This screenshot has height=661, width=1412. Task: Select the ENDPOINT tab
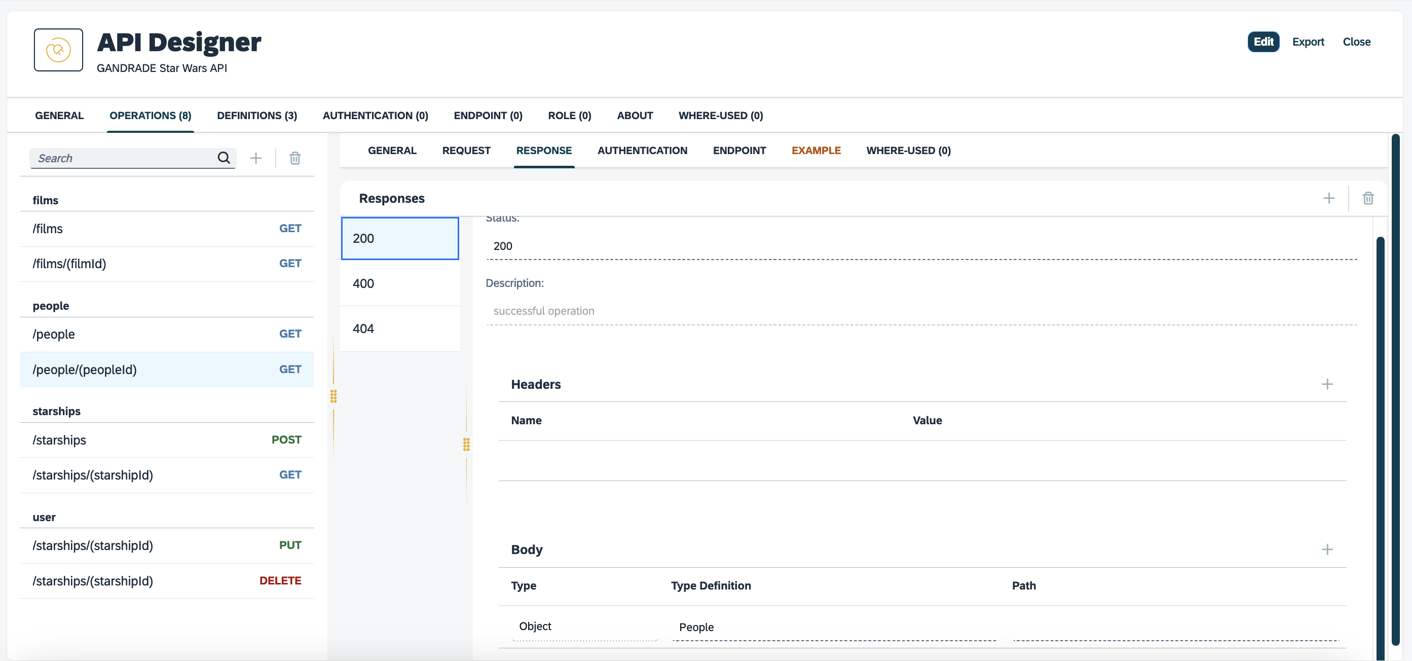tap(738, 150)
